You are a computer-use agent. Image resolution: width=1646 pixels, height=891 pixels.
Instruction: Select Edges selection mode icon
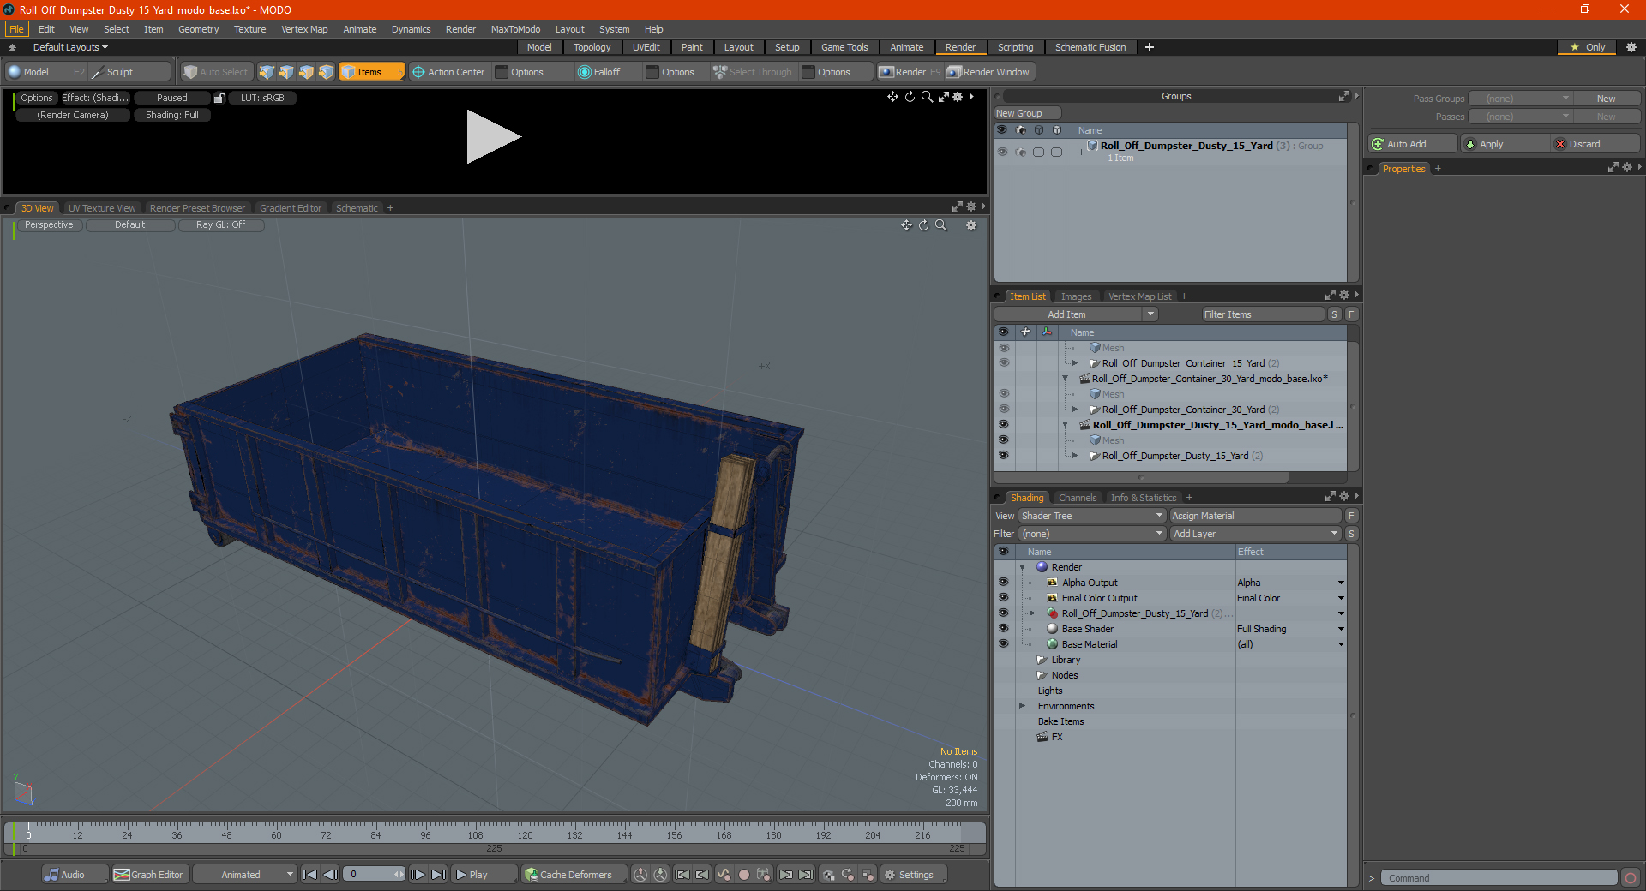(x=286, y=72)
